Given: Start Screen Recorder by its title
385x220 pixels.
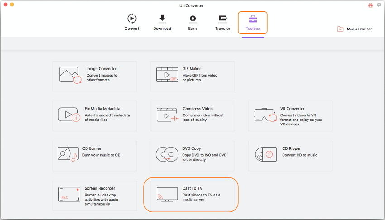Looking at the screenshot, I should [x=100, y=188].
